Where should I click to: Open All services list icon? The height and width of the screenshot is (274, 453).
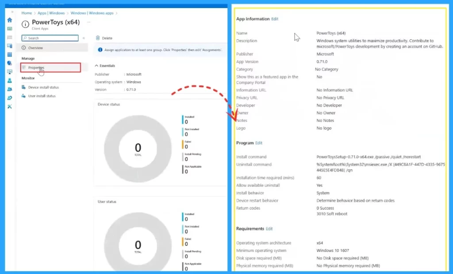(10, 37)
